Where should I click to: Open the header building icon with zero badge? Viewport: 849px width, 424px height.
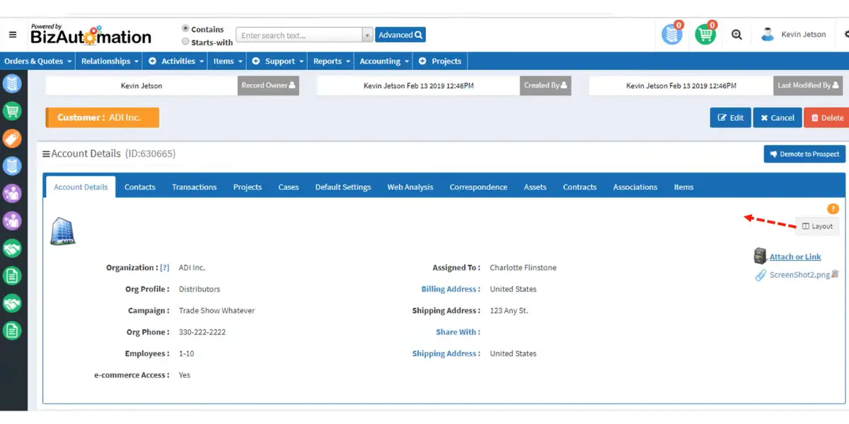coord(672,34)
